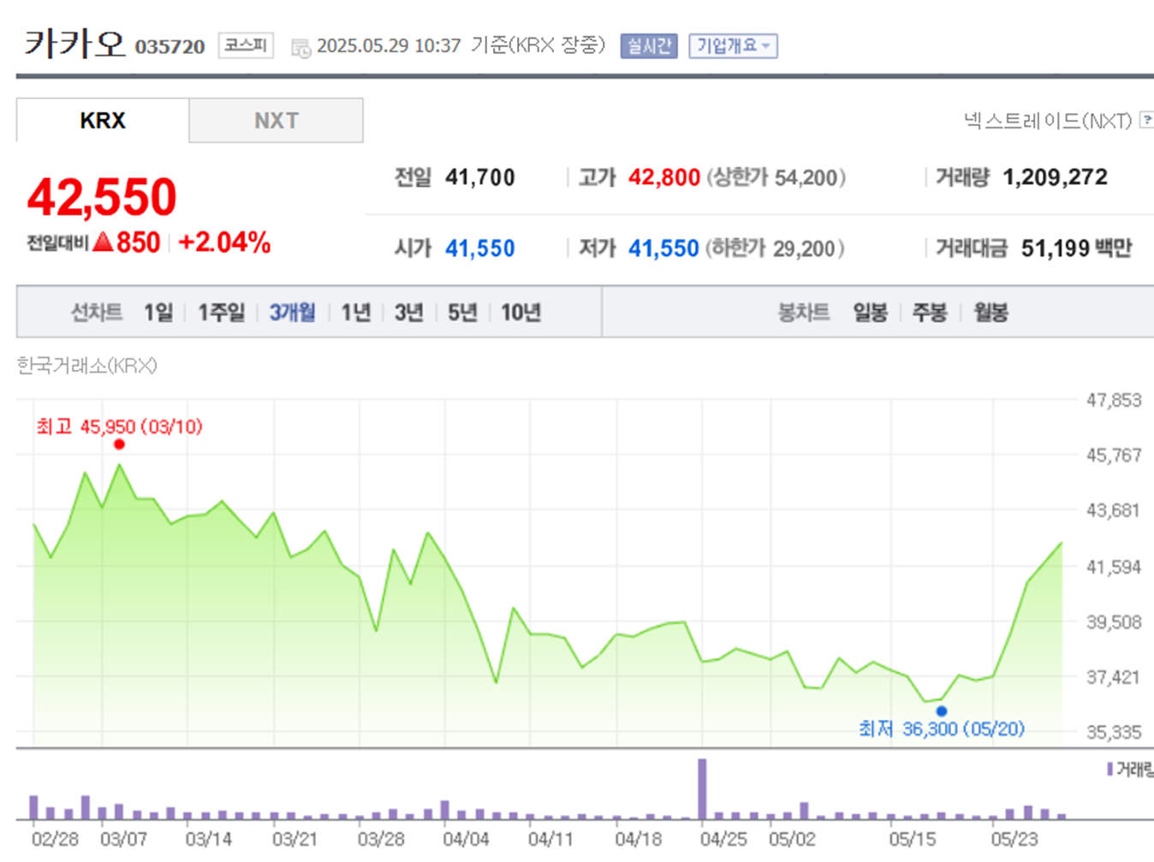1154x862 pixels.
Task: Click the 41,594 y-axis label
Action: coord(1114,567)
